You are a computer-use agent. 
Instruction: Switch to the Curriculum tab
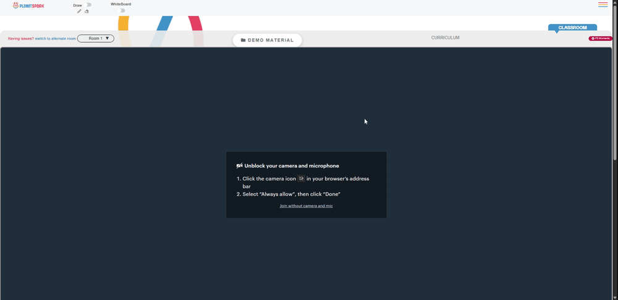(446, 38)
